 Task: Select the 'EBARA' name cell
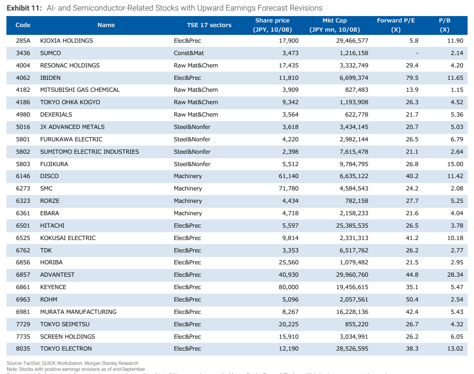tap(50, 213)
